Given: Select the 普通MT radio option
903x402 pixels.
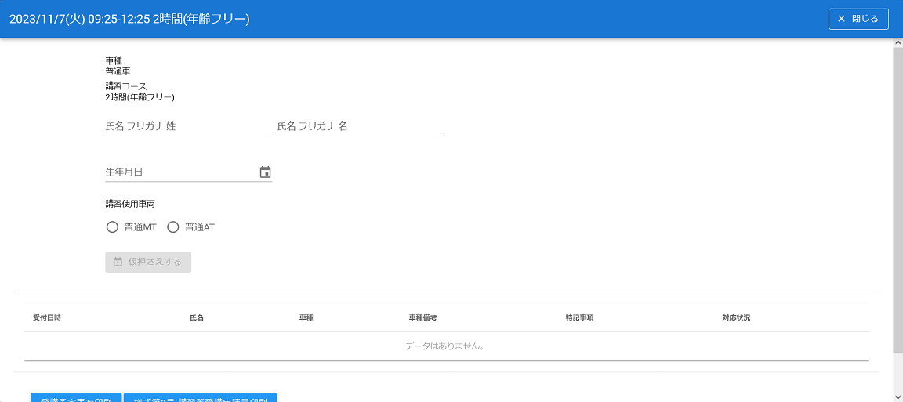Looking at the screenshot, I should pos(112,227).
